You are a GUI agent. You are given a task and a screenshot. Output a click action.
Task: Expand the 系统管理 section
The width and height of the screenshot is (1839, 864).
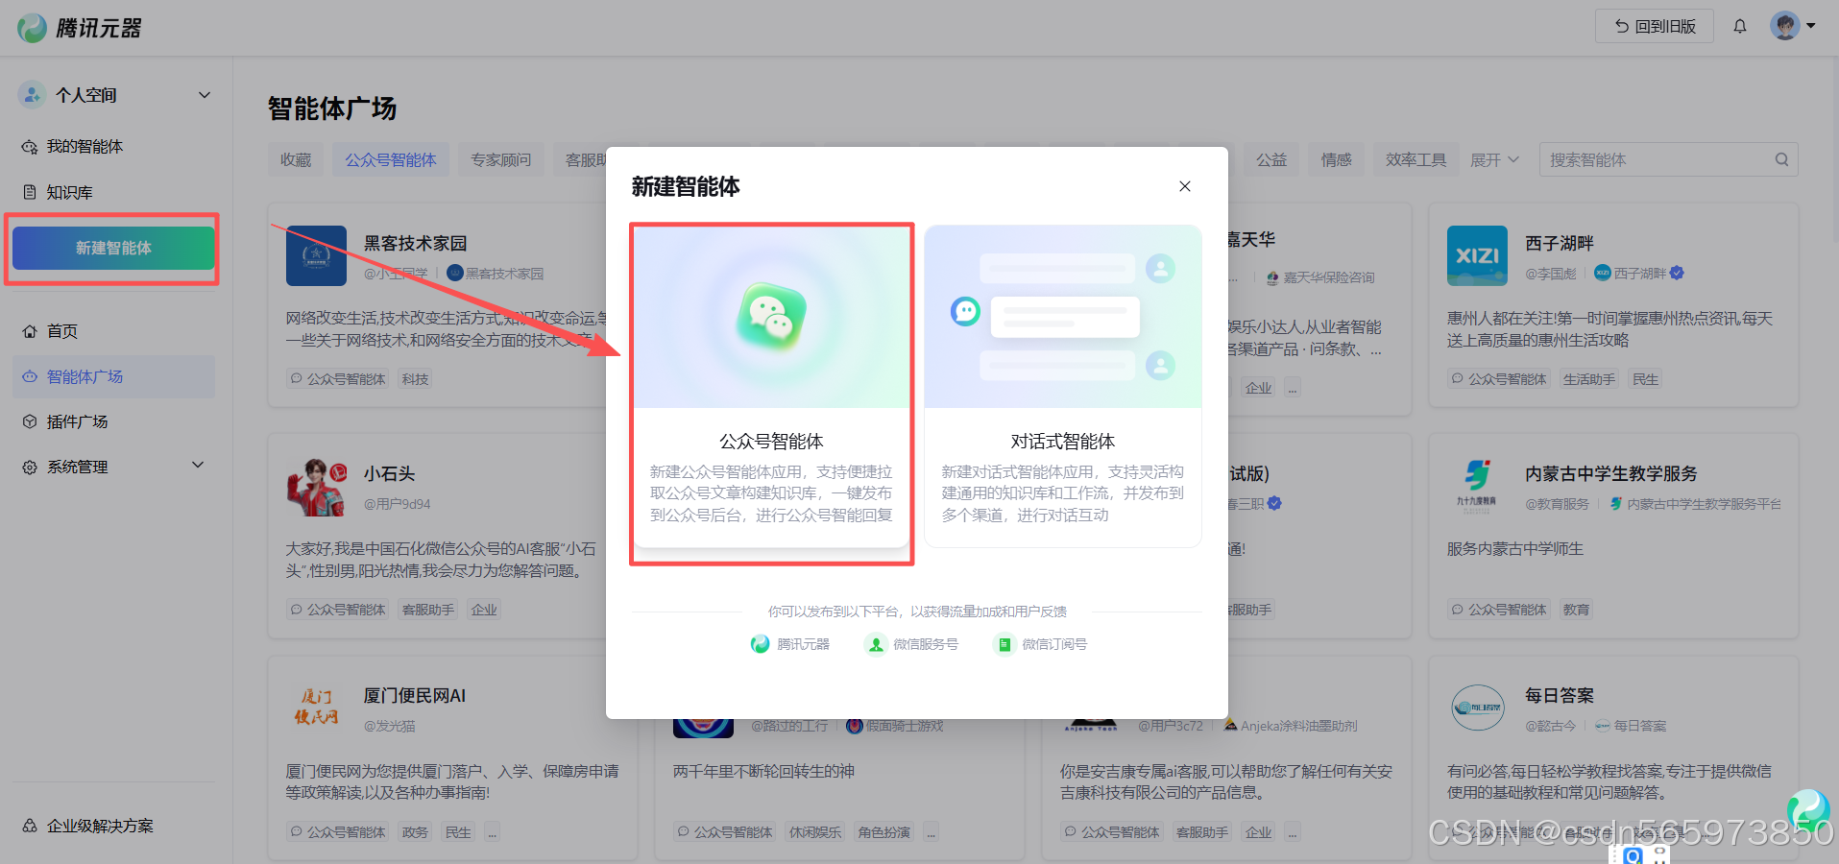click(x=198, y=467)
